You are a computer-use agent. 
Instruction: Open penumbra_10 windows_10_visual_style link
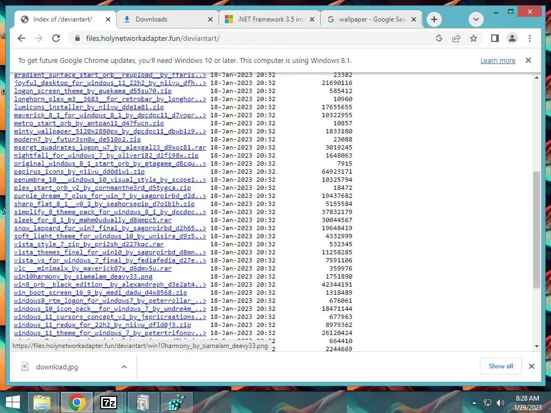(x=110, y=180)
